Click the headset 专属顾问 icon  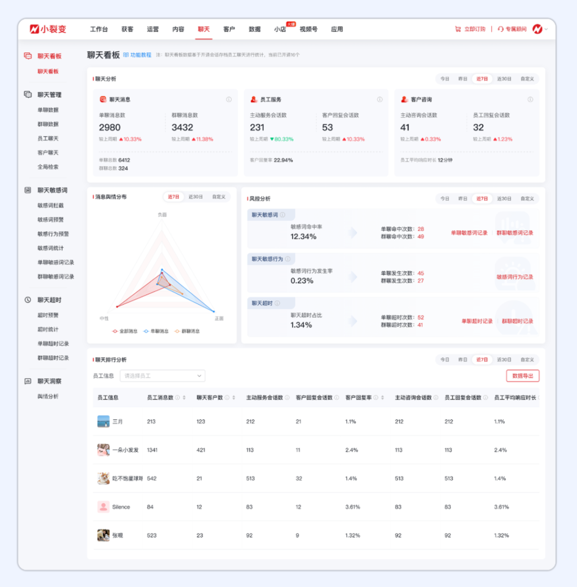(501, 29)
